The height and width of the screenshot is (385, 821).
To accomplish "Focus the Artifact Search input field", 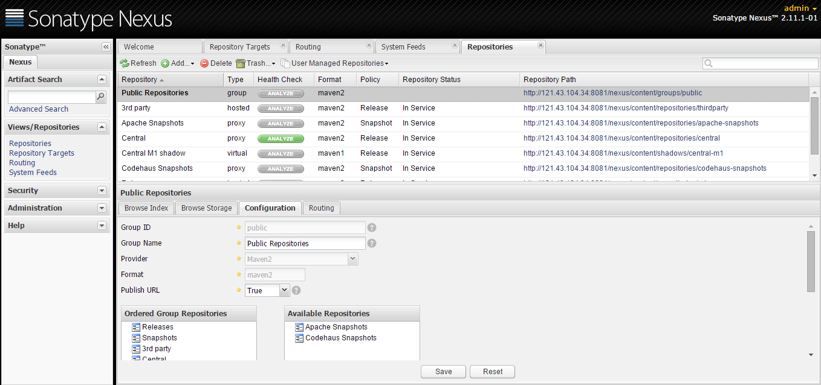I will point(52,97).
